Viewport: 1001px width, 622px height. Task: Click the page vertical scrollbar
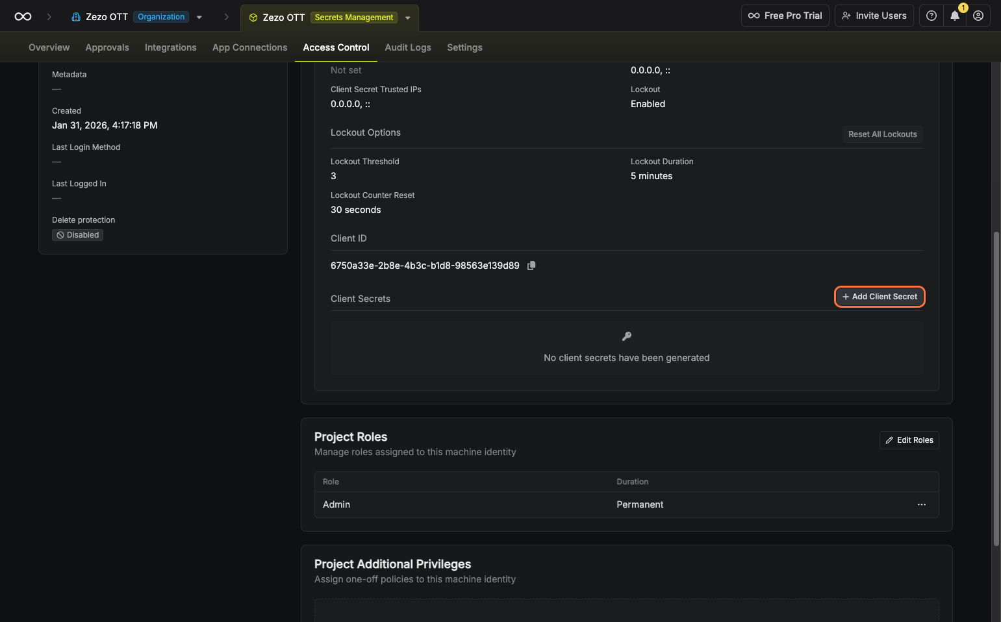click(x=996, y=390)
